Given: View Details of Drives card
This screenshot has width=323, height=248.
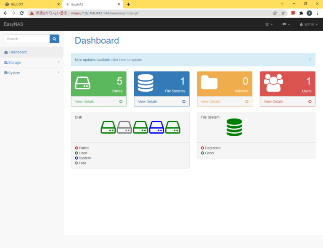Looking at the screenshot, I should click(x=85, y=102).
